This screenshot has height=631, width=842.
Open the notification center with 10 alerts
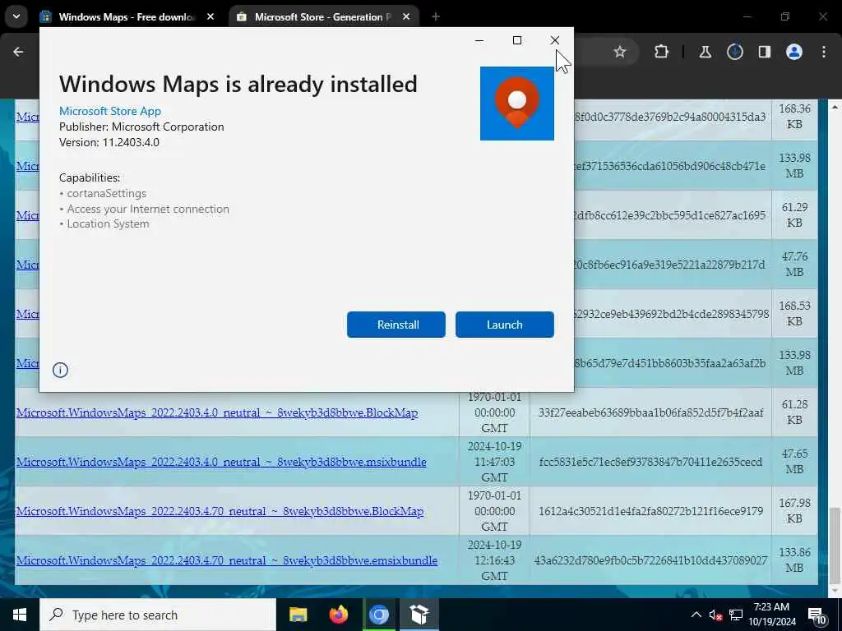click(817, 615)
